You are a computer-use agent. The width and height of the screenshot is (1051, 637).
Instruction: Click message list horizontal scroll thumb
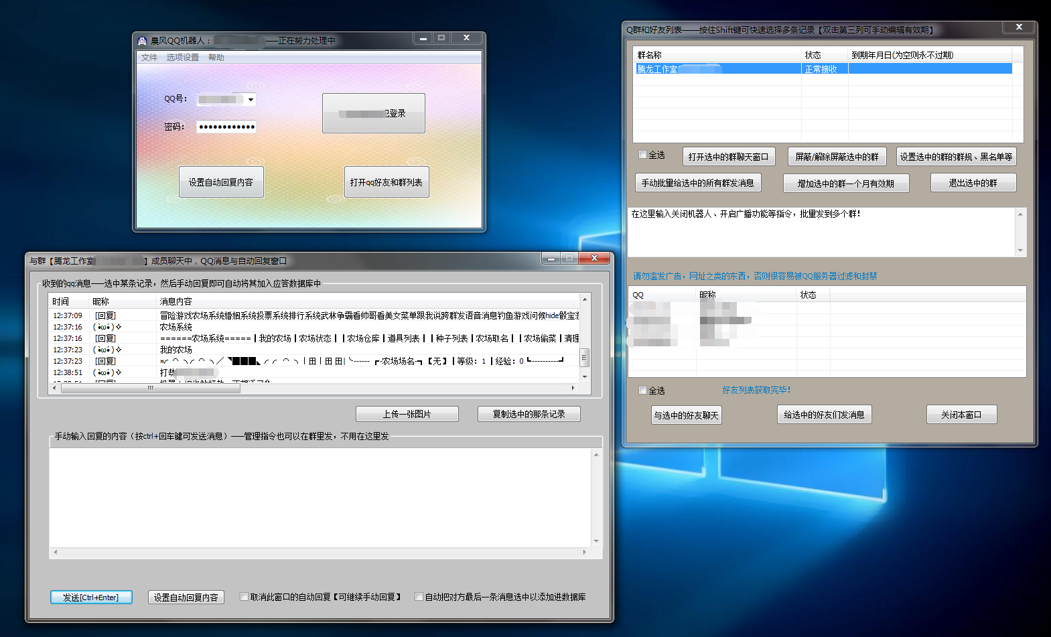pos(151,388)
